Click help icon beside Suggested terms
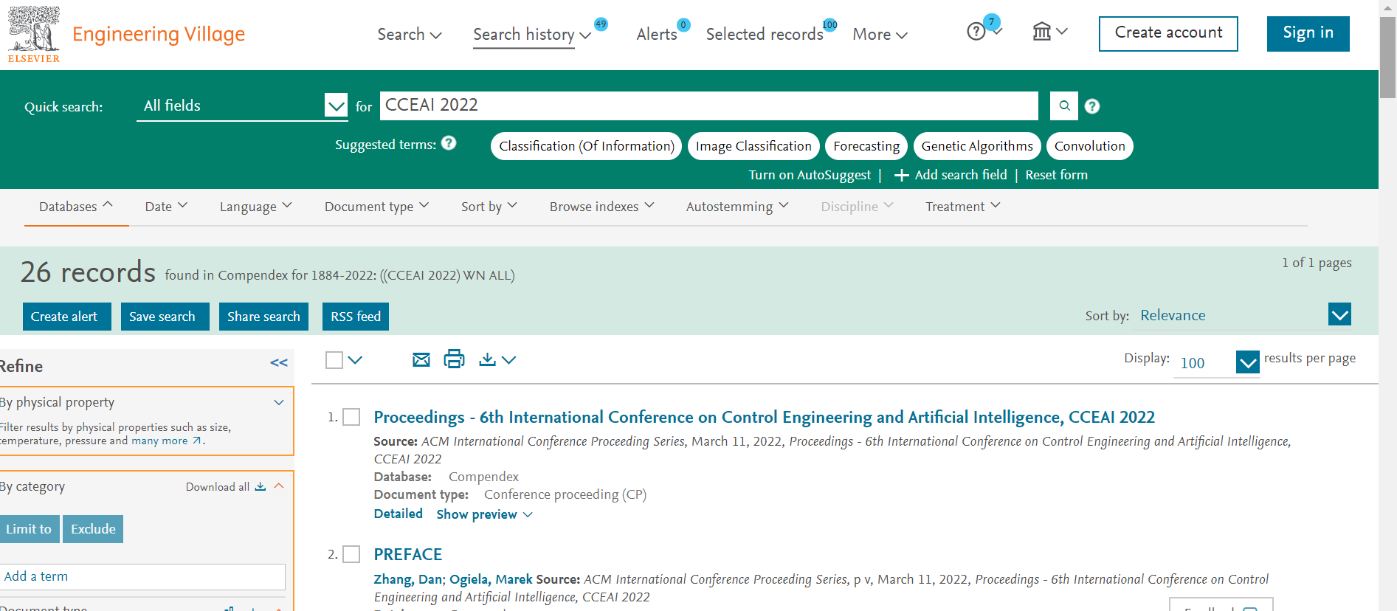This screenshot has height=611, width=1397. coord(449,143)
